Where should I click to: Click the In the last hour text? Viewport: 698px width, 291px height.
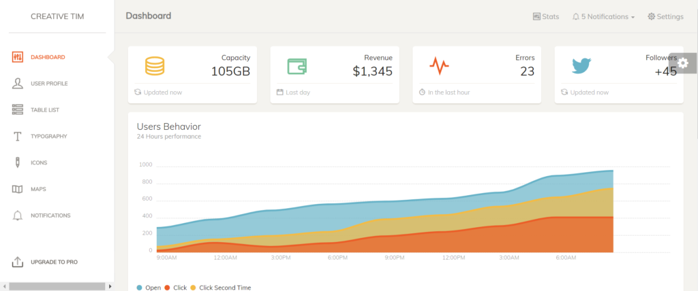pyautogui.click(x=449, y=92)
